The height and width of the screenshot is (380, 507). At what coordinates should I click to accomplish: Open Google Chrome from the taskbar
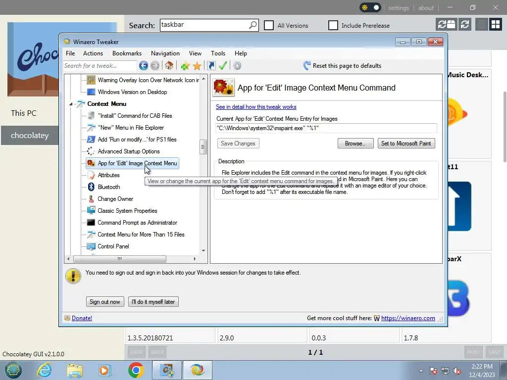click(x=136, y=370)
